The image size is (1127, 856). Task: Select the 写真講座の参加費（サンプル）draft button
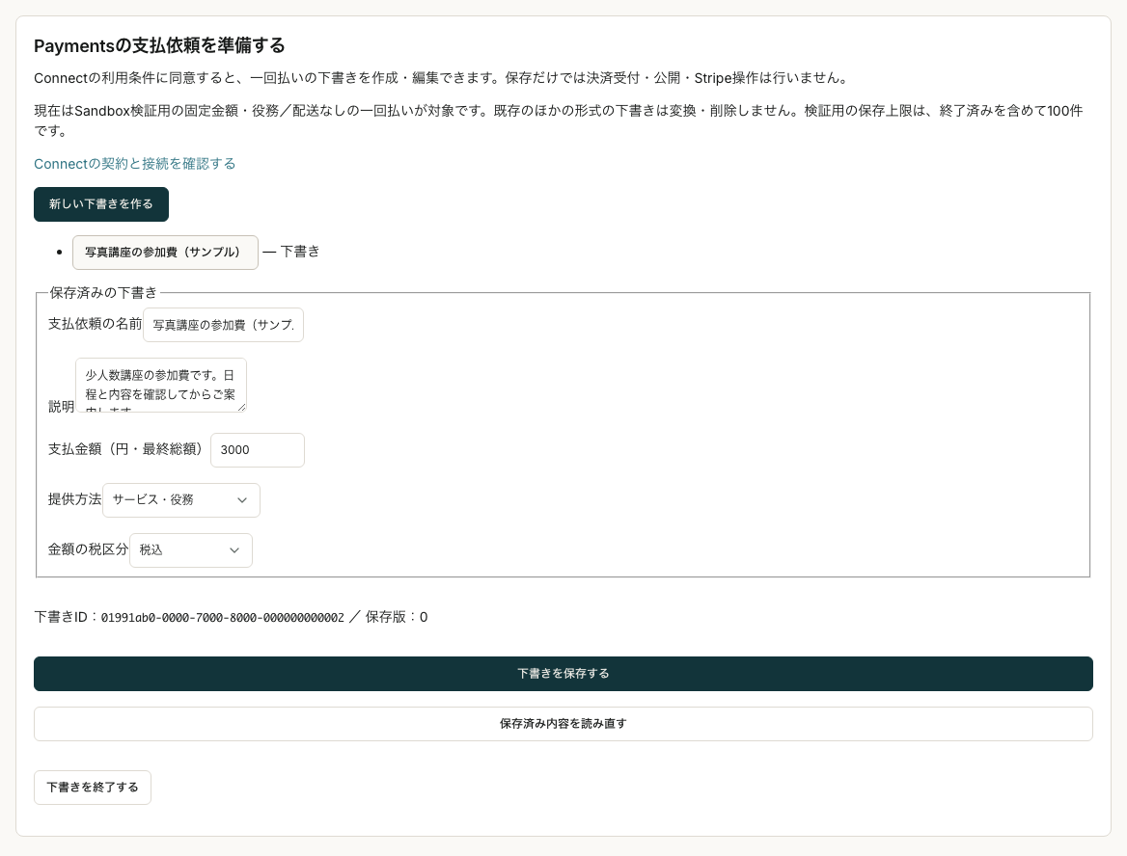pyautogui.click(x=165, y=253)
